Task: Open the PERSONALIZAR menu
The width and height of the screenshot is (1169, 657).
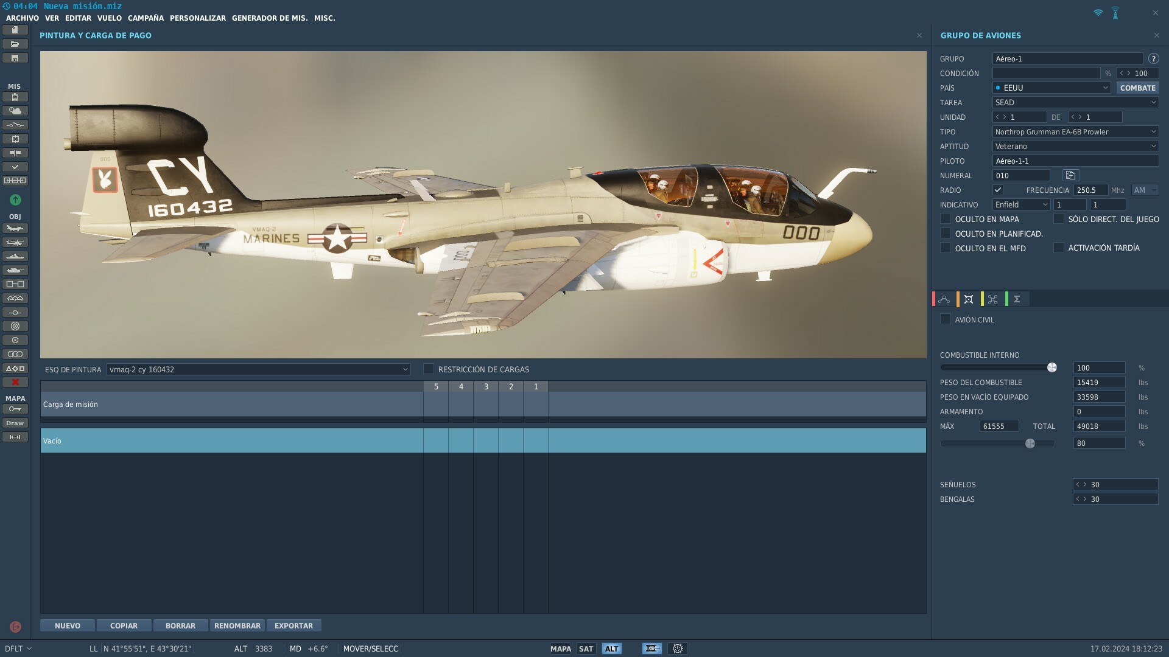Action: pyautogui.click(x=198, y=18)
